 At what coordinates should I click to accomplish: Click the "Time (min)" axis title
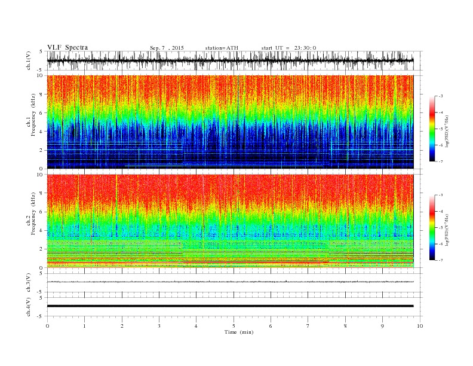click(x=239, y=332)
